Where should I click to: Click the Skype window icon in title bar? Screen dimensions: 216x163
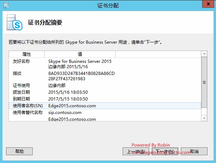(x=6, y=6)
